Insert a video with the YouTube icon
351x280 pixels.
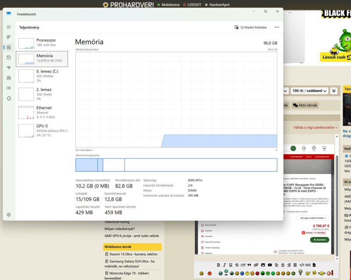(270, 265)
